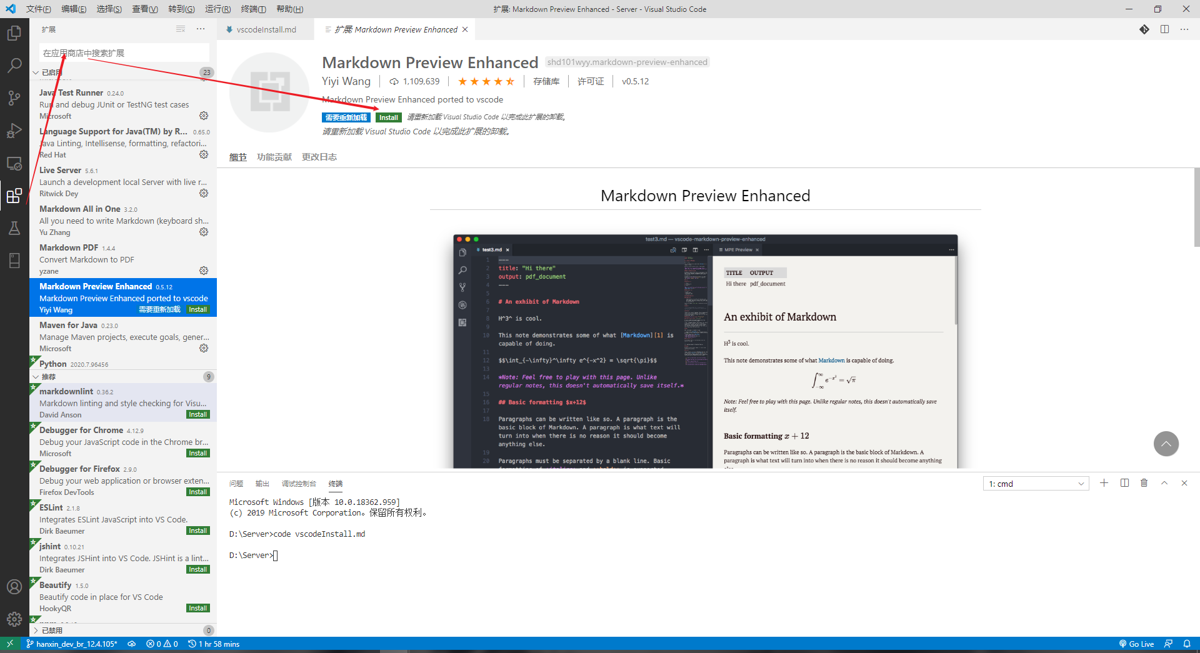Expand the 已禁用 extensions section
Image resolution: width=1200 pixels, height=653 pixels.
tap(36, 631)
